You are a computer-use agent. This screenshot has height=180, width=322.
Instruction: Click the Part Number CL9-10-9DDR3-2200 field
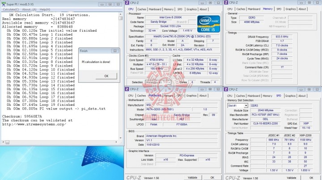[266, 124]
